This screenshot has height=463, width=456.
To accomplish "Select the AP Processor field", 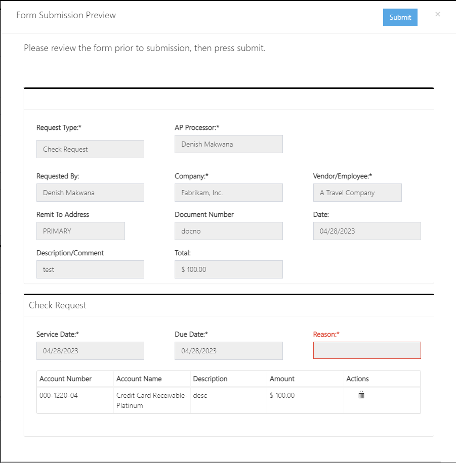I will point(229,144).
